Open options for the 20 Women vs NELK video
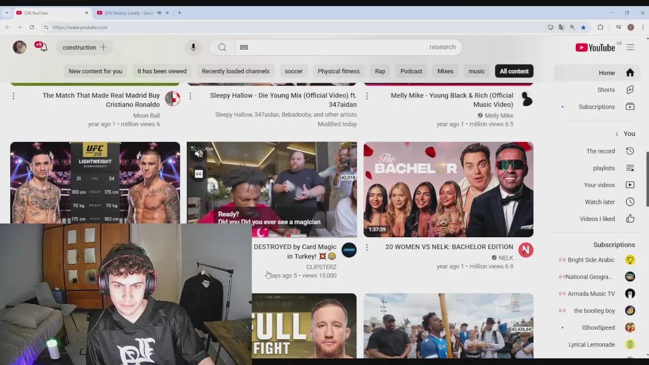The image size is (649, 365). point(367,247)
